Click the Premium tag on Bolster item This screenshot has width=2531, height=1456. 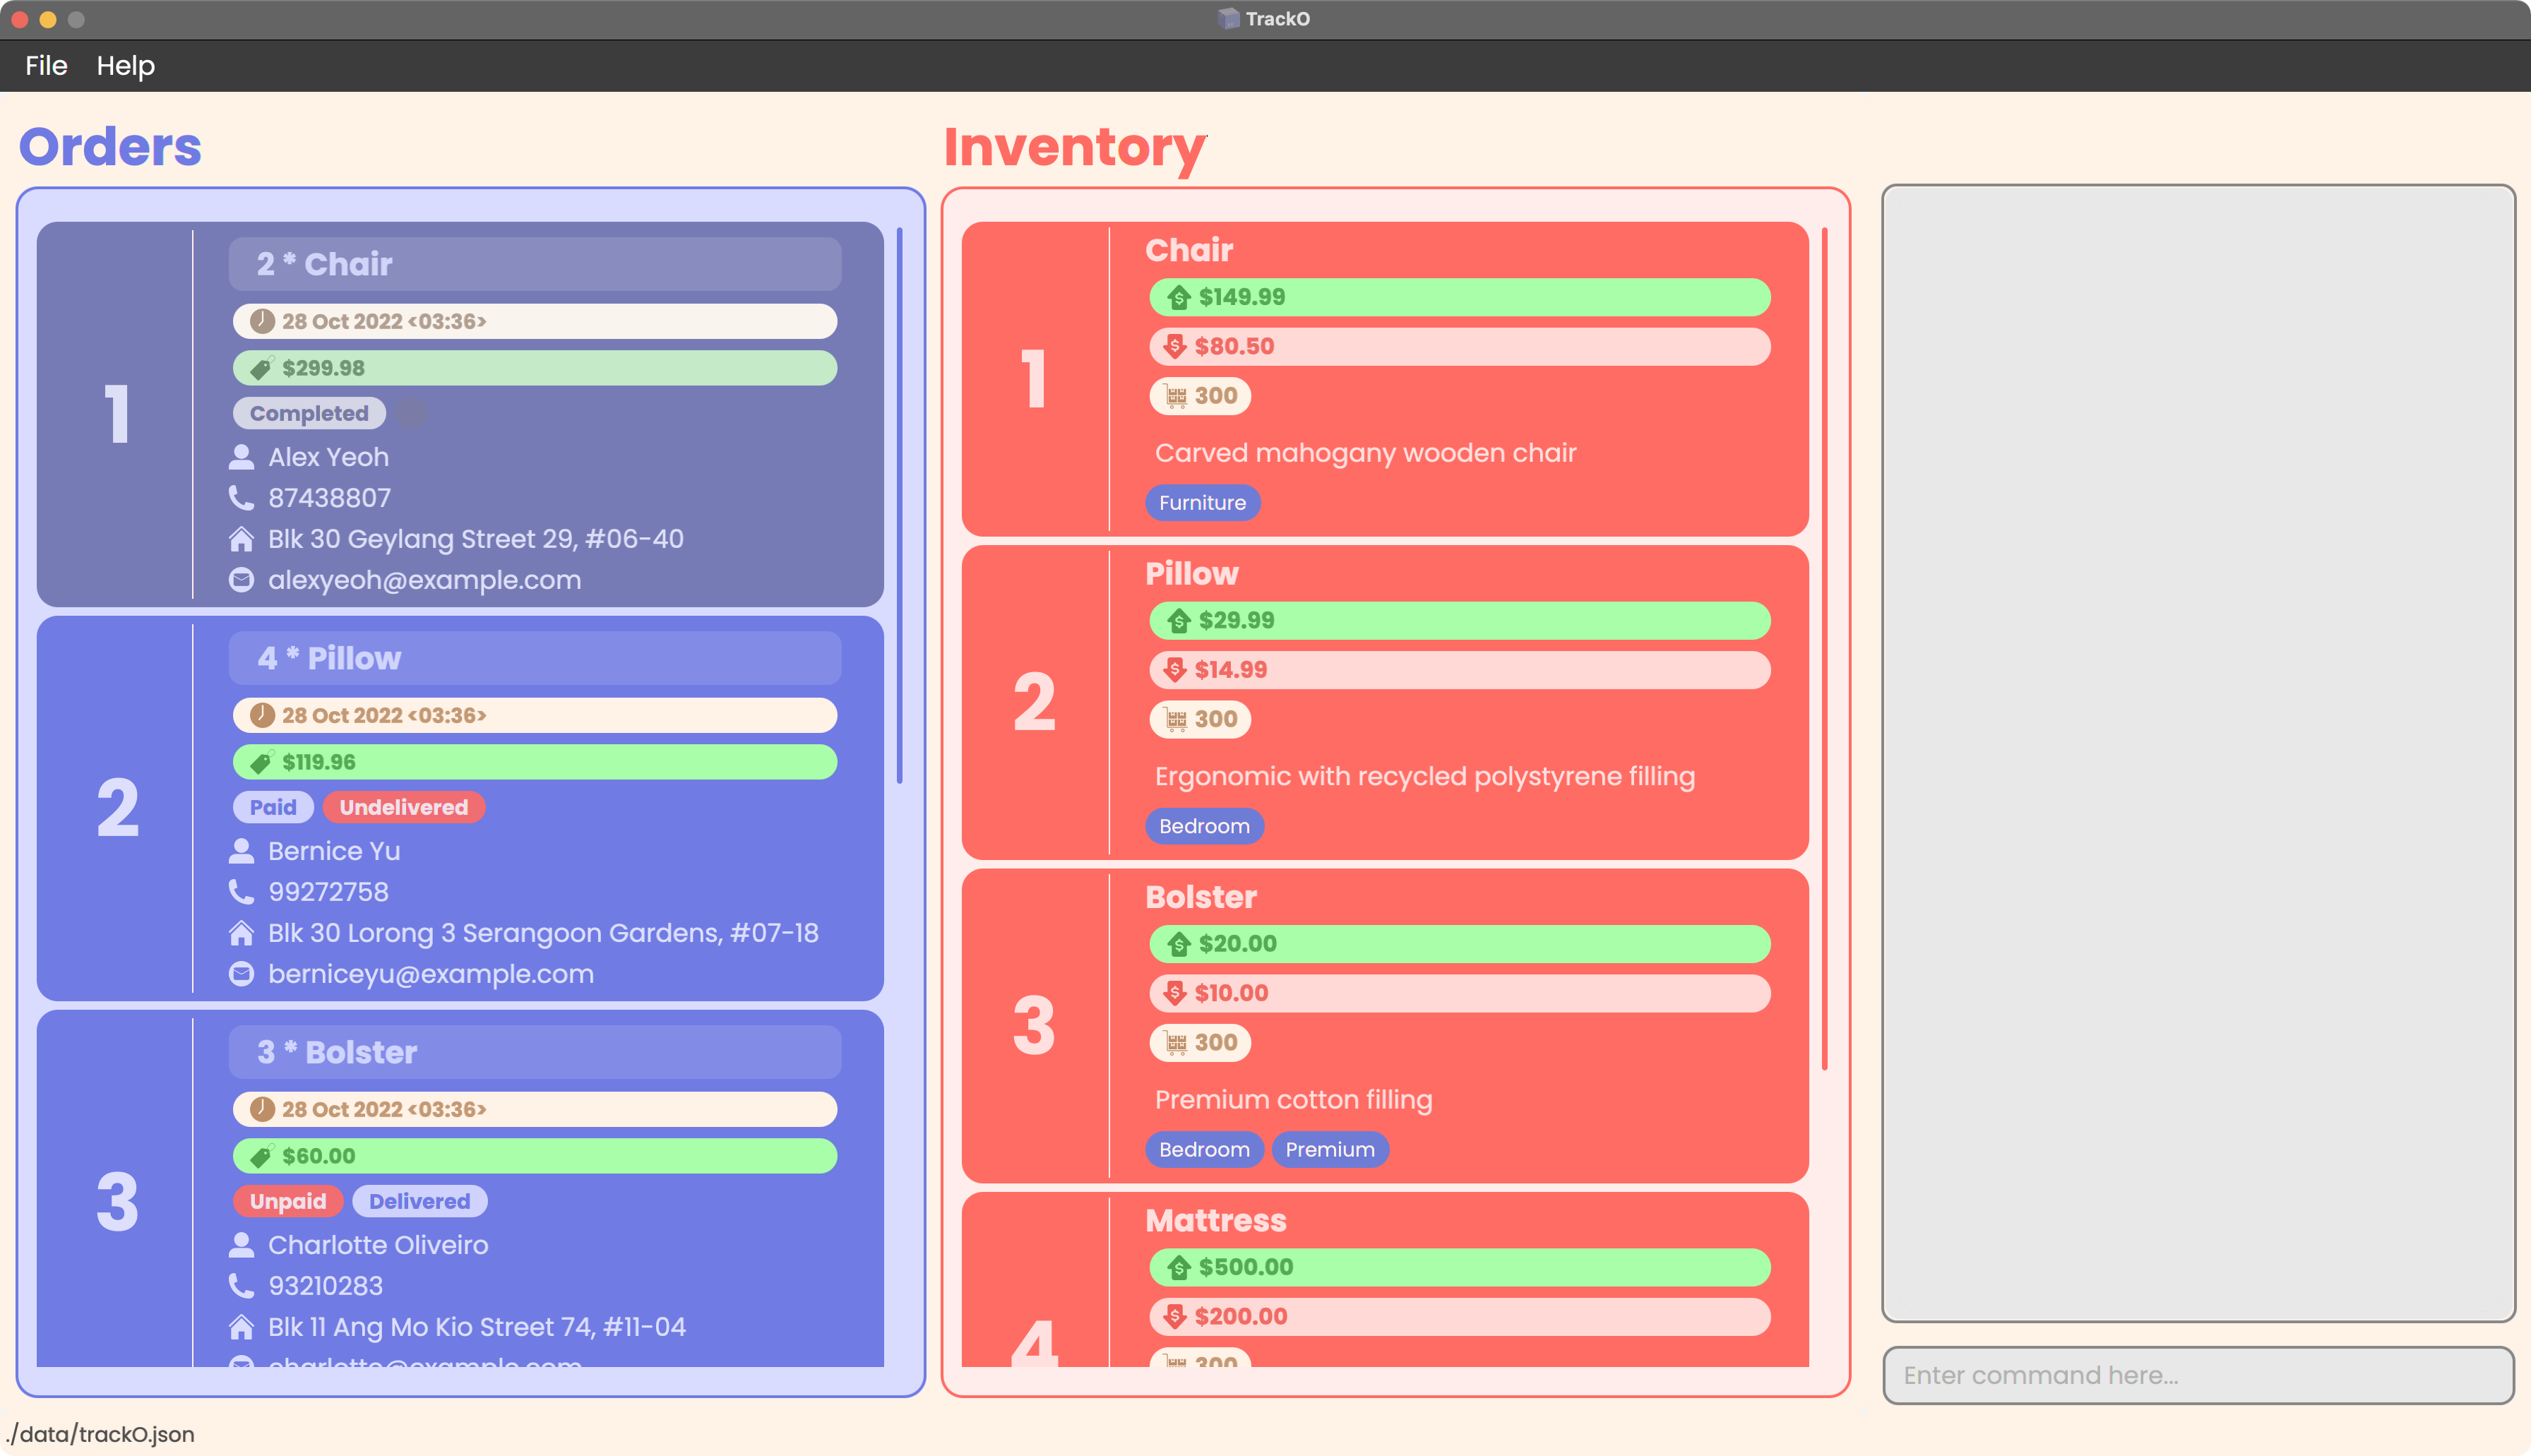(1330, 1150)
